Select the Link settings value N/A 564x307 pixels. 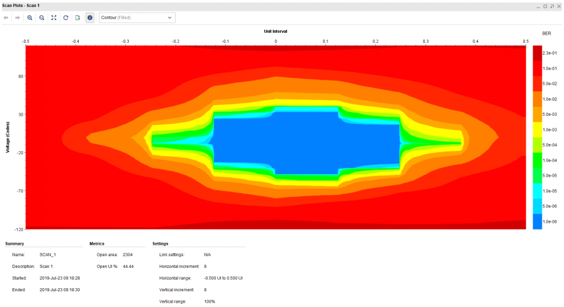207,255
